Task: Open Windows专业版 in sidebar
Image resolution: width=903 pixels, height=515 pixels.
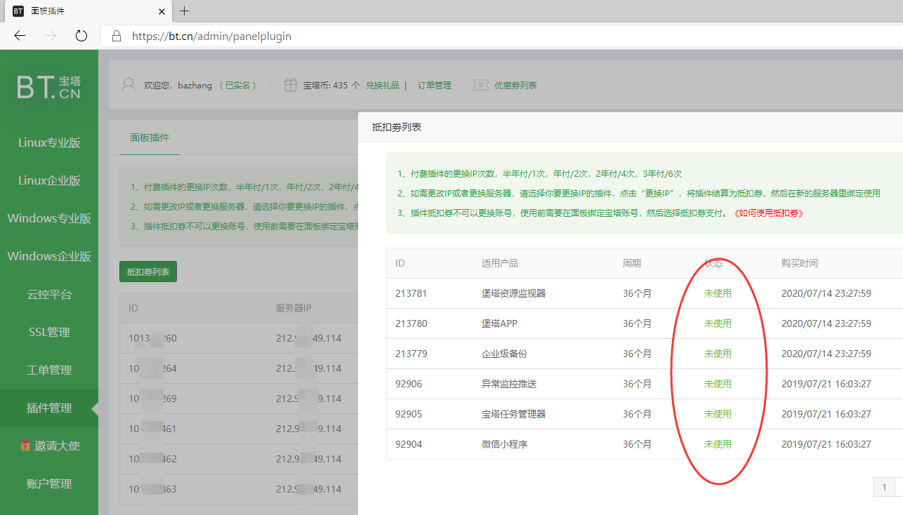Action: 49,218
